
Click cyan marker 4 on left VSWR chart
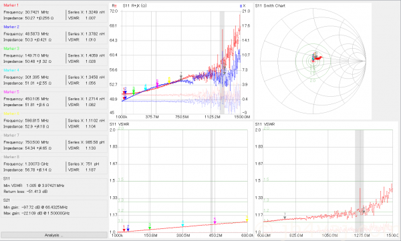click(x=182, y=224)
